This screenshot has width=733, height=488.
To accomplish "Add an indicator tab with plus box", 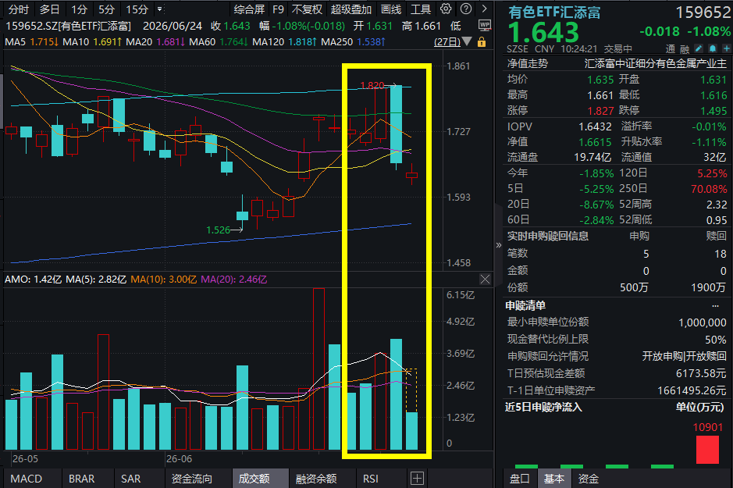I will click(417, 478).
